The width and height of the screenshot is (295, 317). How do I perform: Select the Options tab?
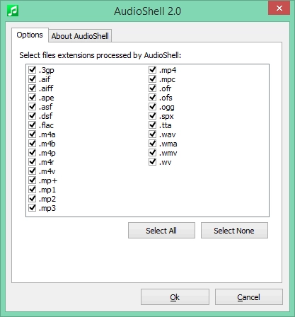tap(30, 35)
